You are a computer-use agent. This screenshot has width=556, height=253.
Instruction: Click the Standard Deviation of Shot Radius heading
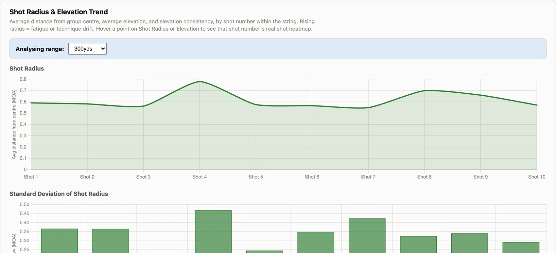tap(59, 194)
